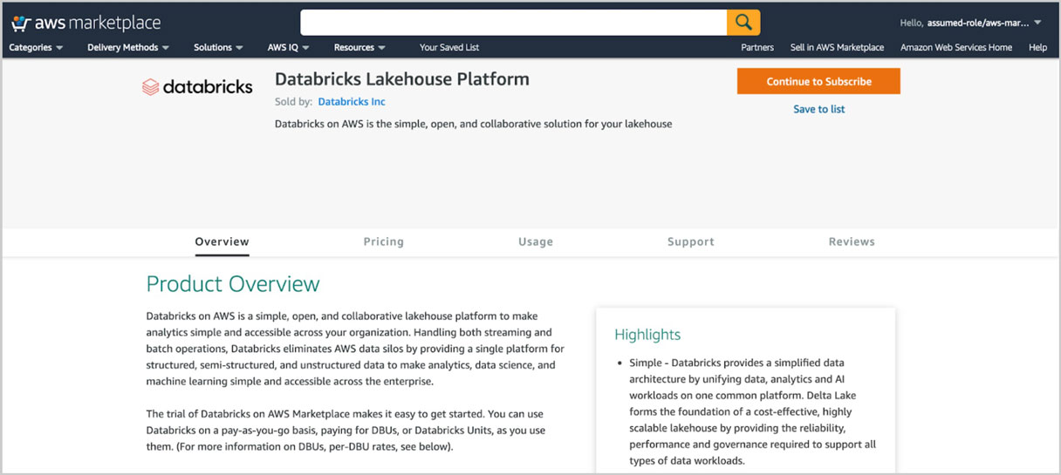The width and height of the screenshot is (1061, 475).
Task: Open the Databricks Inc seller link
Action: [352, 102]
